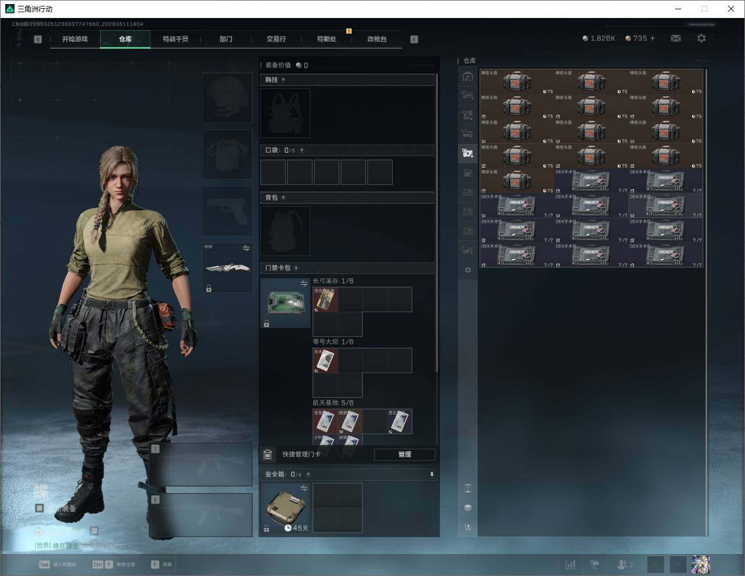Open the mail inbox envelope icon

click(676, 38)
